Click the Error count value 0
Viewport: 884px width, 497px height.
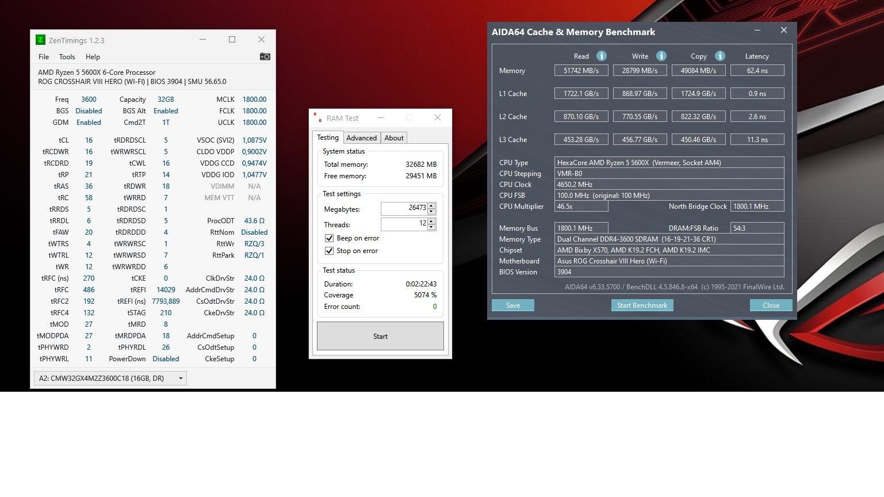(x=435, y=307)
